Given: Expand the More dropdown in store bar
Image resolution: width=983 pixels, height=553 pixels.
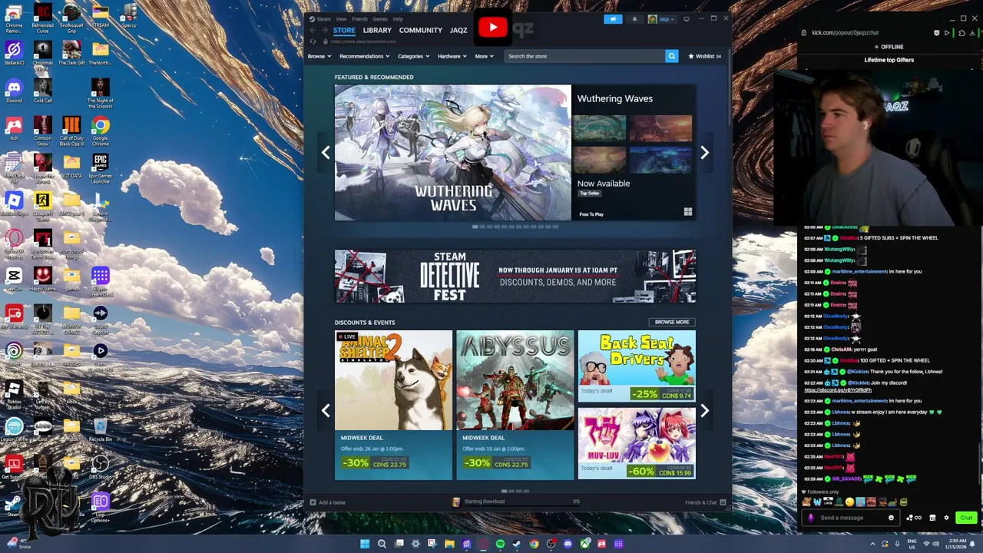Looking at the screenshot, I should pos(484,56).
